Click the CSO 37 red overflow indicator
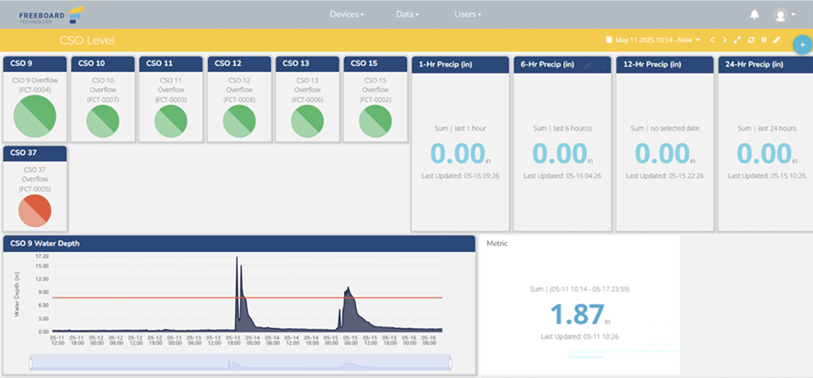The width and height of the screenshot is (813, 378). [35, 210]
